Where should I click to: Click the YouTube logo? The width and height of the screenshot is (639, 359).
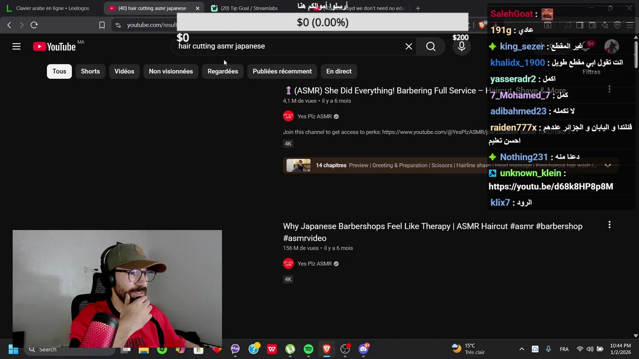click(x=54, y=46)
